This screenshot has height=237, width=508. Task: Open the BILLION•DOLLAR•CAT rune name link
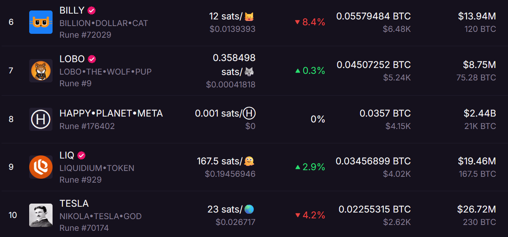(104, 23)
